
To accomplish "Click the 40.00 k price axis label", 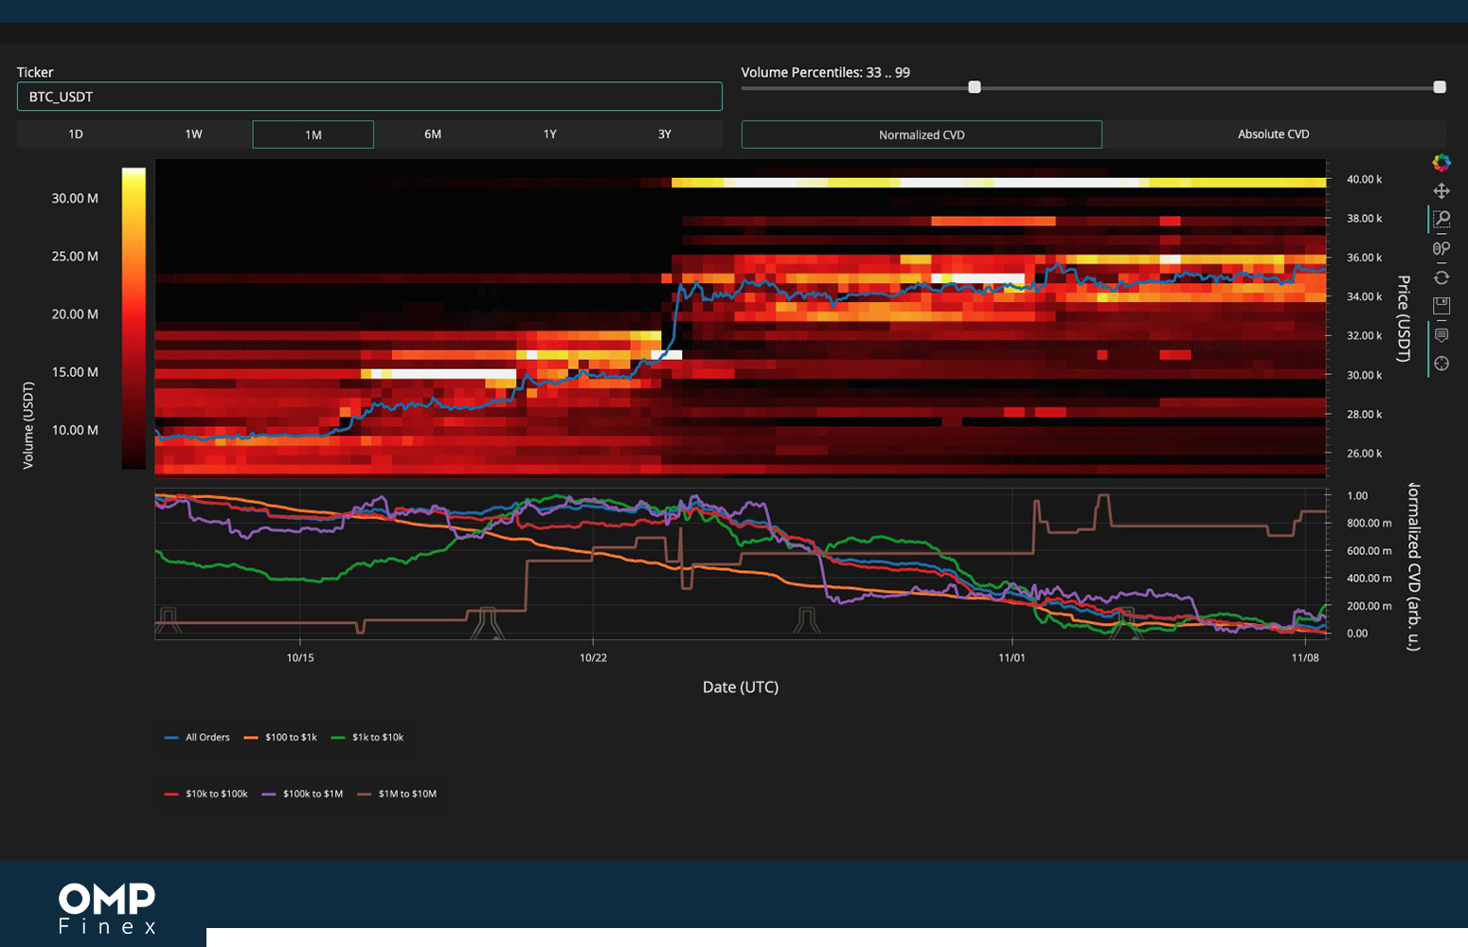I will [x=1365, y=179].
